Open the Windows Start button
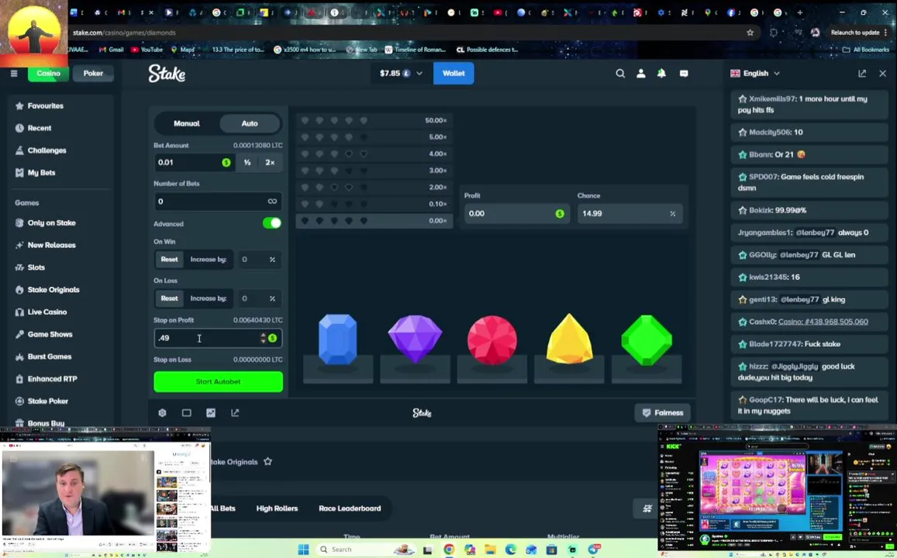The width and height of the screenshot is (897, 558). (304, 549)
